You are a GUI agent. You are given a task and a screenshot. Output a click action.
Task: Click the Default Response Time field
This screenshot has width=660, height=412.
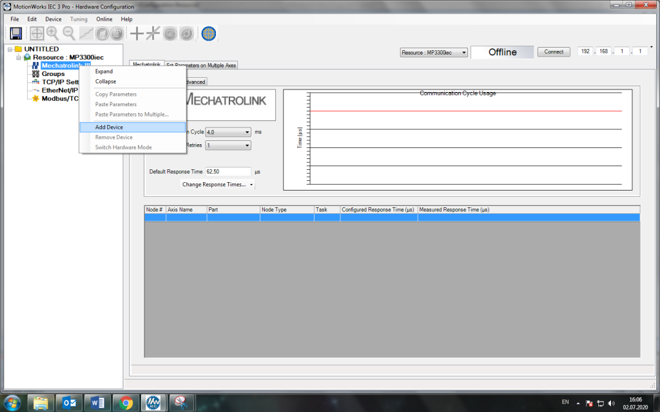[x=228, y=171]
